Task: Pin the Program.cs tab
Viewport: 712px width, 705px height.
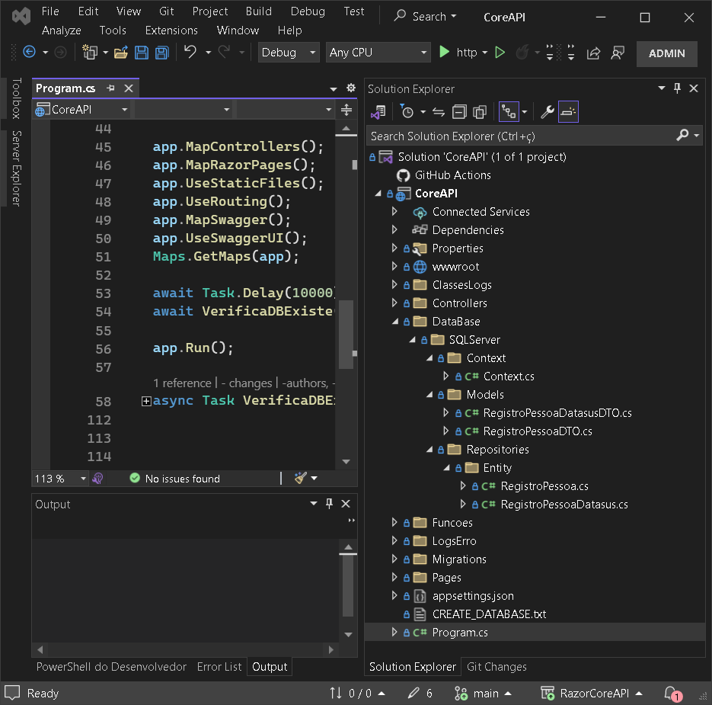Action: (110, 88)
